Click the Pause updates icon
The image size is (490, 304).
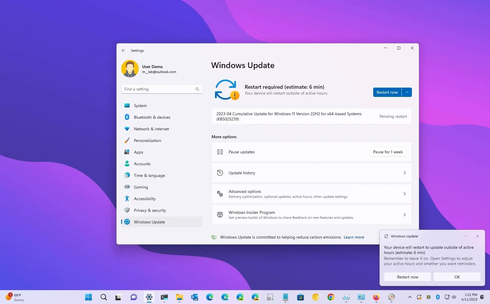pos(220,152)
